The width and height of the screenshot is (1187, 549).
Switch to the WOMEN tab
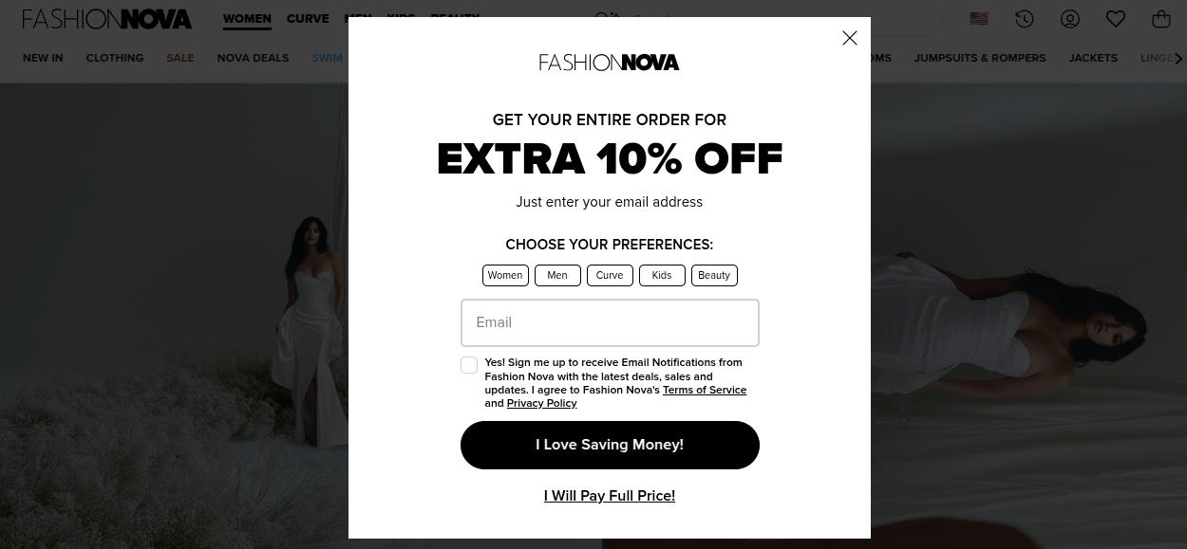(247, 19)
